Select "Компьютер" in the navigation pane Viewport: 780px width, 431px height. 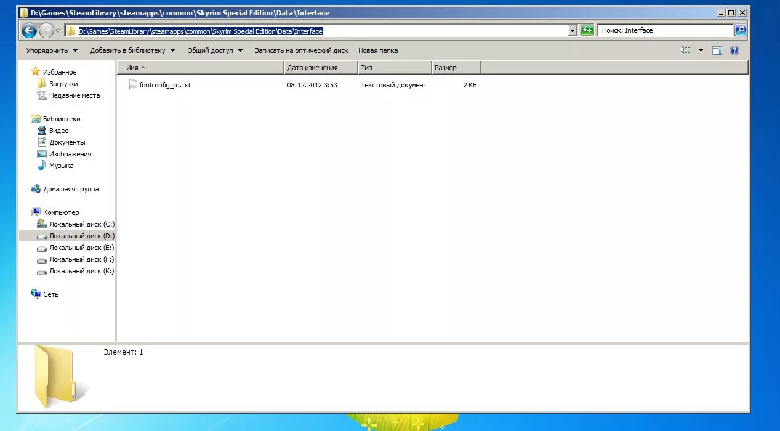[61, 212]
